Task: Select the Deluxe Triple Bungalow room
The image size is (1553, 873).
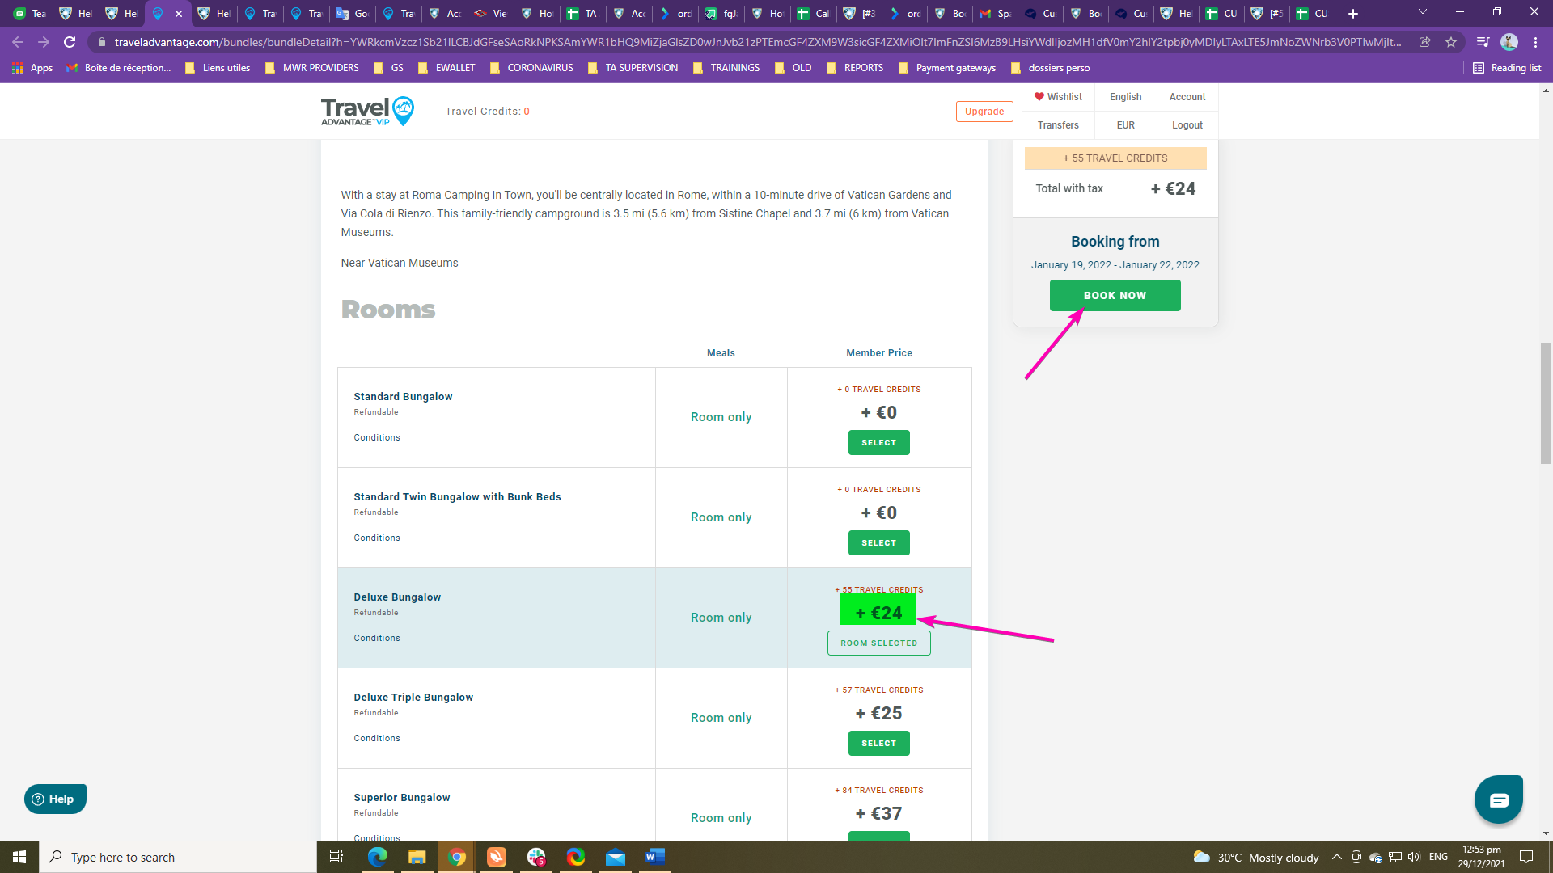Action: click(878, 744)
